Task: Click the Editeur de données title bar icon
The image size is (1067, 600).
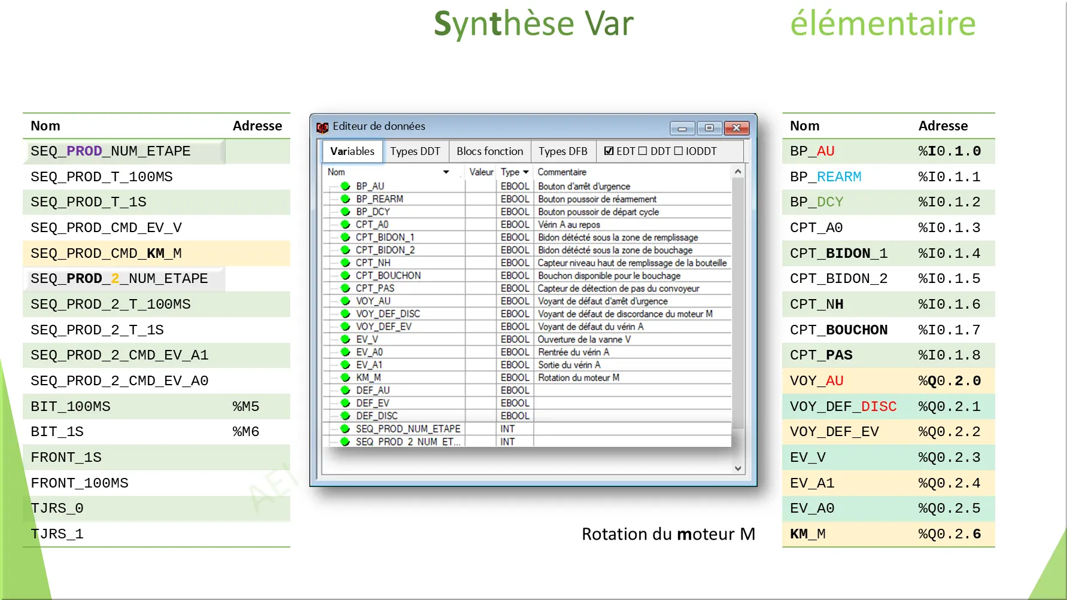Action: (323, 127)
